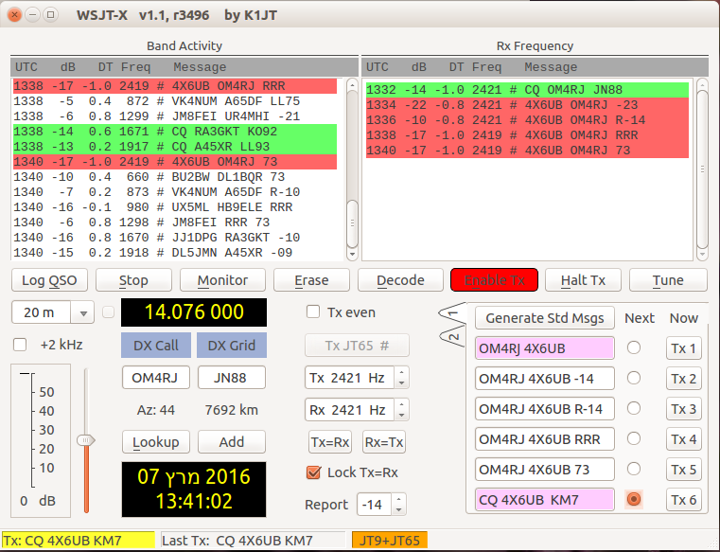Edit the CQ 4X6UB KM7 message field
This screenshot has height=552, width=720.
point(545,500)
